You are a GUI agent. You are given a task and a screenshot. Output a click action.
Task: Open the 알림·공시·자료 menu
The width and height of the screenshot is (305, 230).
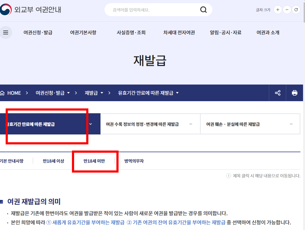225,32
